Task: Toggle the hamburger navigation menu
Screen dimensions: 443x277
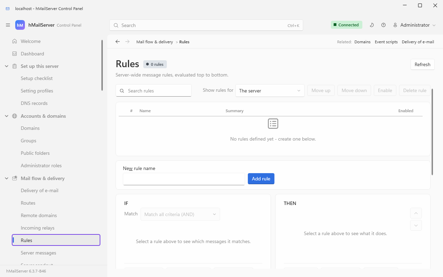Action: tap(8, 25)
